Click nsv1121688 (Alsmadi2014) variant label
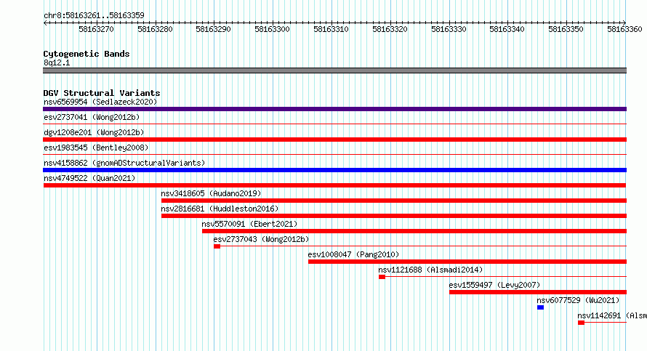 coord(430,270)
